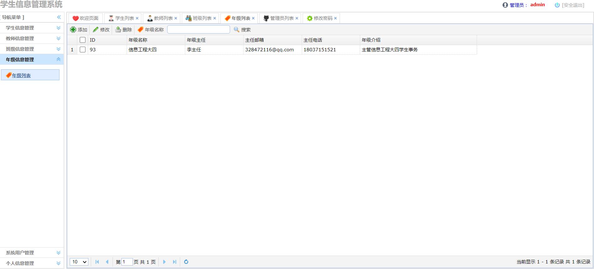Screen dimensions: 594x269
Task: Click the Edit (修改) pencil button
Action: (101, 30)
